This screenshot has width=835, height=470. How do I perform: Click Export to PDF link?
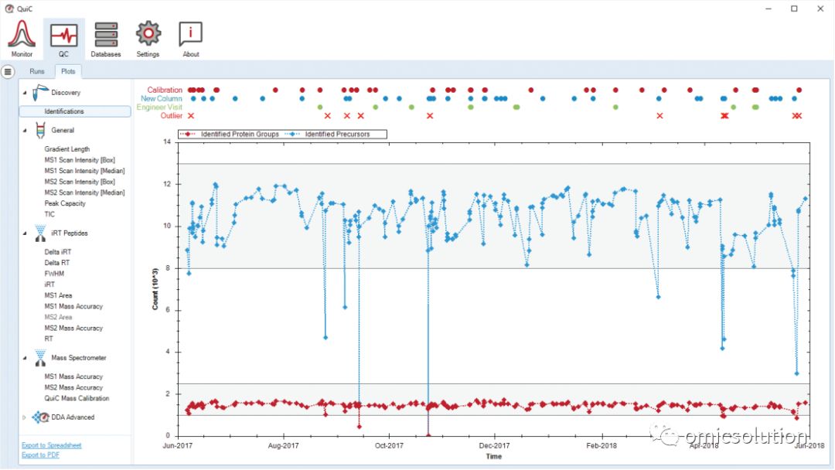coord(40,455)
